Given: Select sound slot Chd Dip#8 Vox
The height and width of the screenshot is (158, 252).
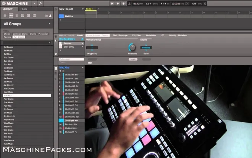Looking at the screenshot, I should click(72, 94).
